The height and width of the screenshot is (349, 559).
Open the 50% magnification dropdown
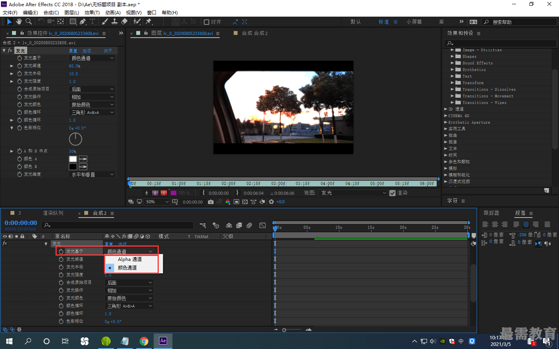pyautogui.click(x=157, y=202)
